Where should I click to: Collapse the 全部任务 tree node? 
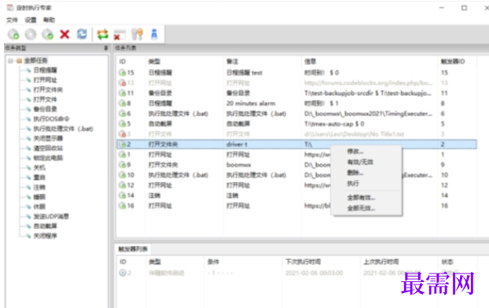point(10,60)
